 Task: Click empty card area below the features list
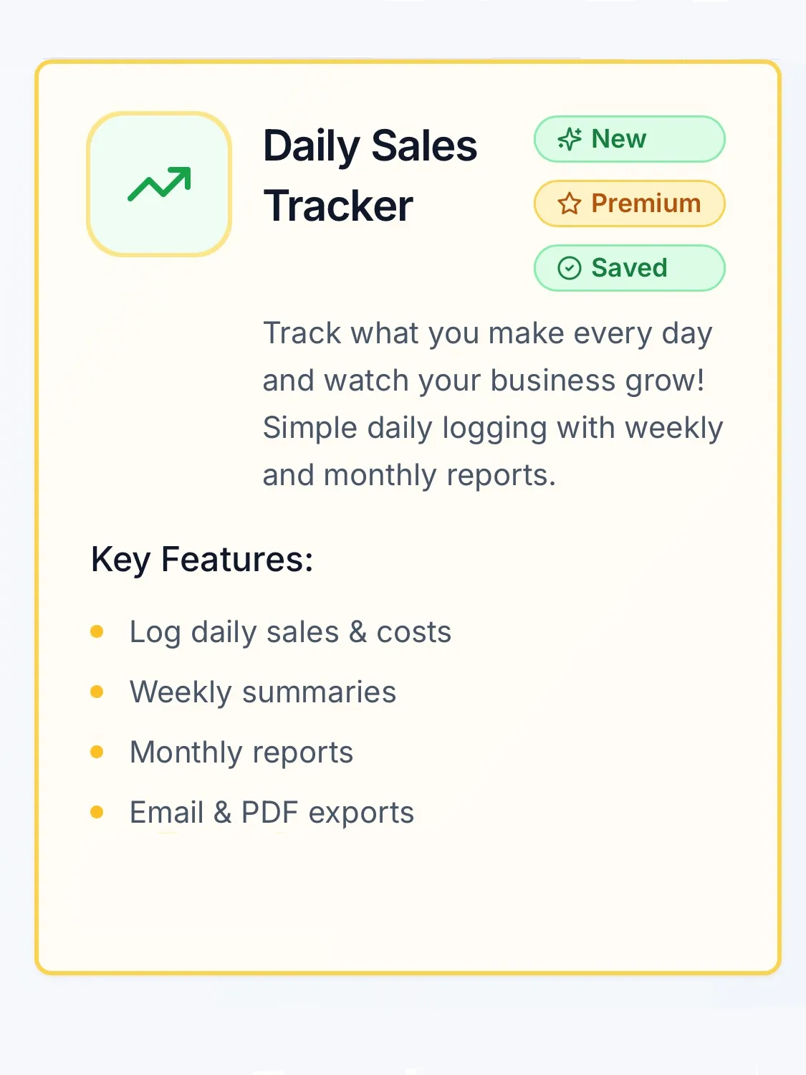click(408, 903)
